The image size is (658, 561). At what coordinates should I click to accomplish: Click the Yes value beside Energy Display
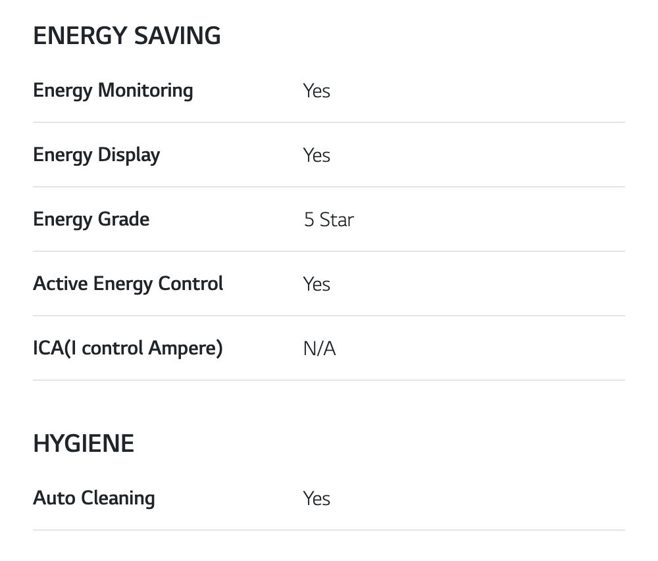pos(316,155)
